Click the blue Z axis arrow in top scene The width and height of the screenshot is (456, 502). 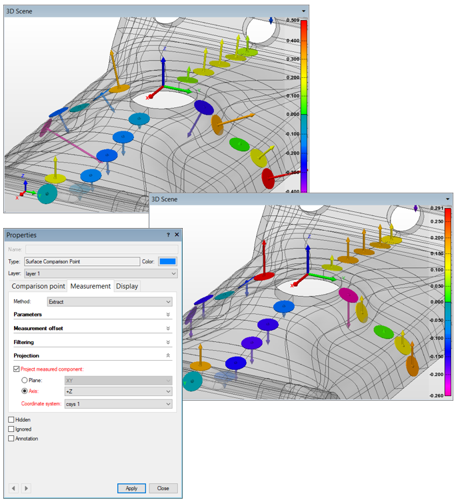click(163, 71)
